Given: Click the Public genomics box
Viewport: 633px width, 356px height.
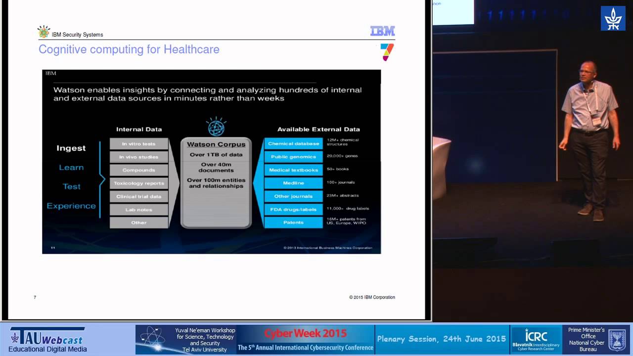Looking at the screenshot, I should click(294, 157).
